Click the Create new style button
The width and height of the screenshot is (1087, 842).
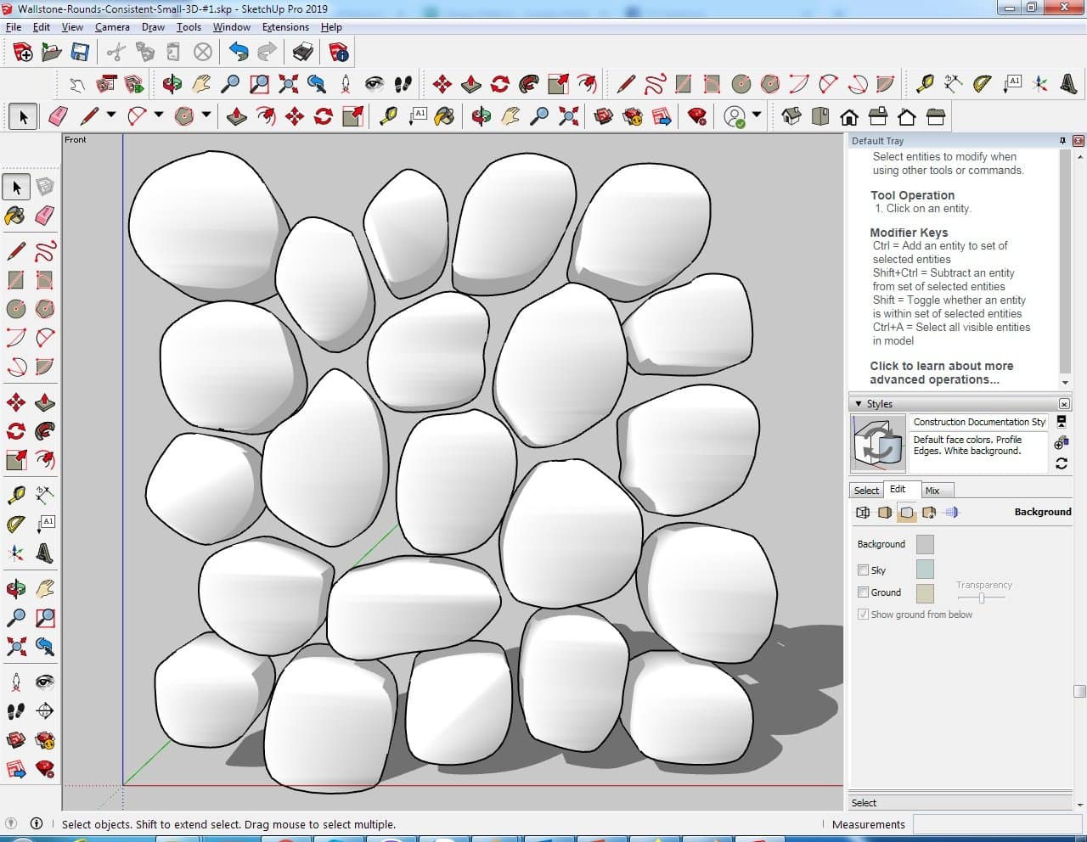point(1061,443)
